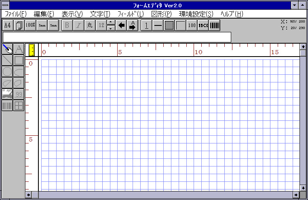
Task: Open the 100% zoom setting
Action: [30, 25]
